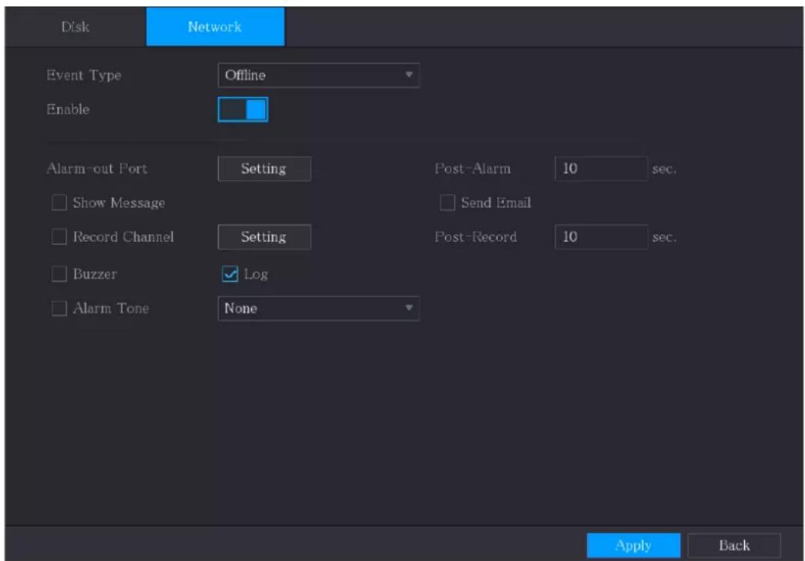Switch to the Disk tab
The height and width of the screenshot is (561, 805).
(75, 27)
